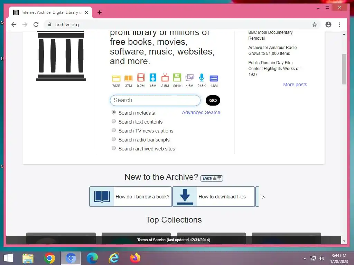Open the More posts link
The height and width of the screenshot is (265, 354).
pyautogui.click(x=295, y=85)
